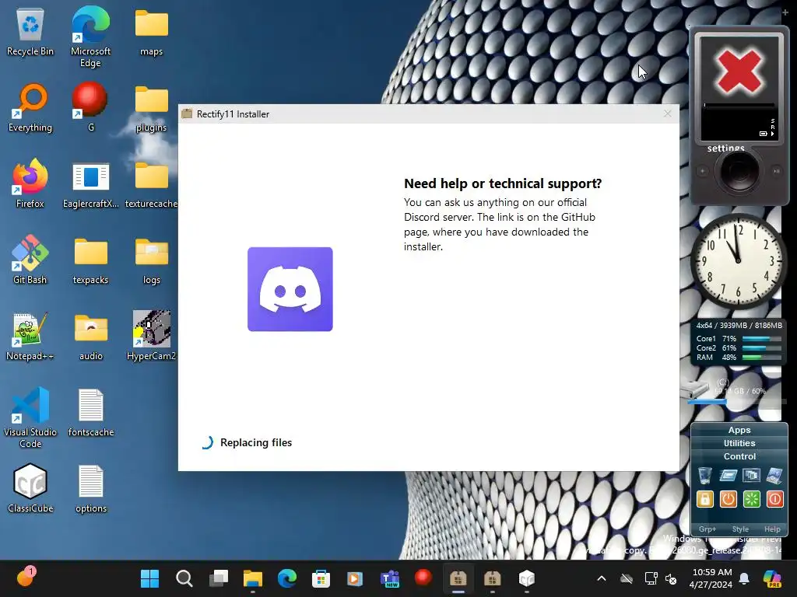The width and height of the screenshot is (797, 597).
Task: Click the CPU and RAM meter gadget
Action: [x=738, y=342]
